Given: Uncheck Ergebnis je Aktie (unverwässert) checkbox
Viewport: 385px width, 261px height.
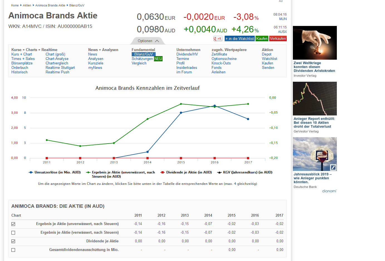Looking at the screenshot, I should click(x=13, y=224).
